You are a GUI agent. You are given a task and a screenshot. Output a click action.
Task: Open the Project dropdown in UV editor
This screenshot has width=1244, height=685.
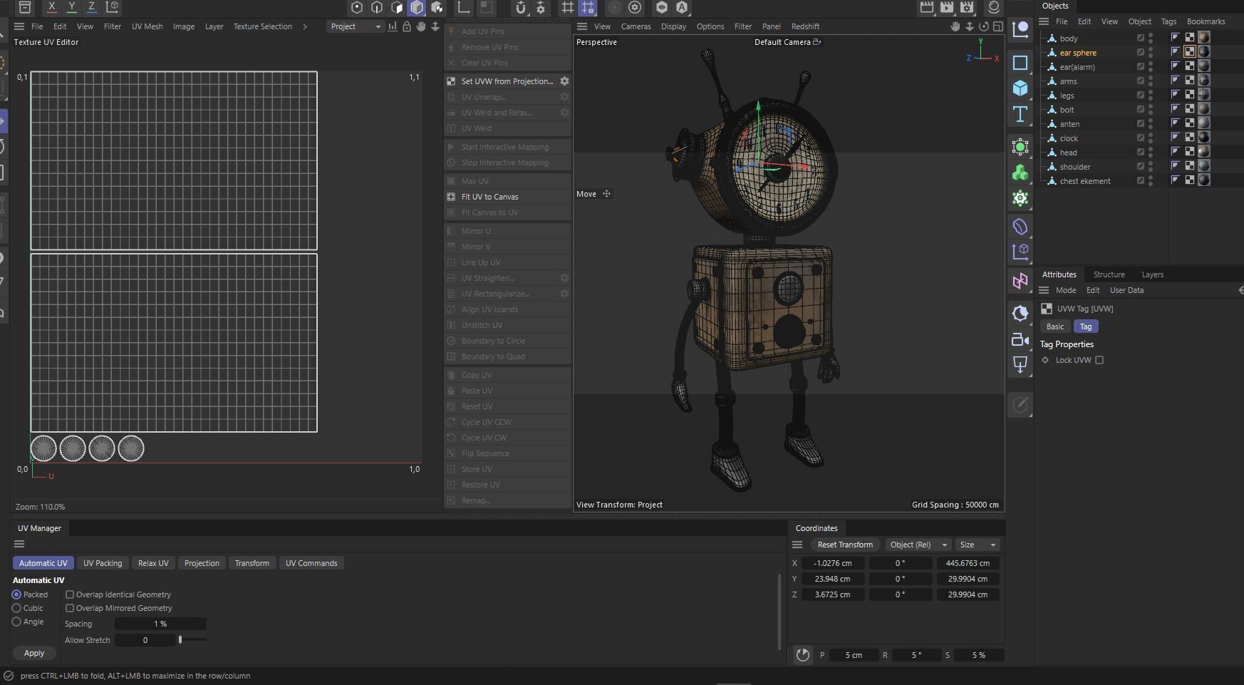(x=355, y=26)
